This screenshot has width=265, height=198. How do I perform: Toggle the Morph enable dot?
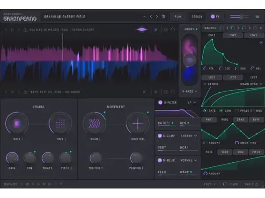197,29
